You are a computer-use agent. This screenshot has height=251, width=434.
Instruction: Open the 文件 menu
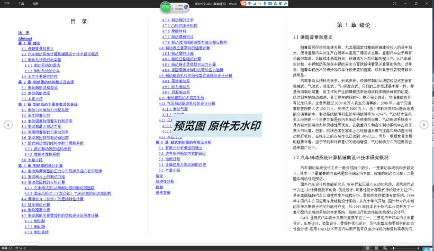pyautogui.click(x=7, y=4)
